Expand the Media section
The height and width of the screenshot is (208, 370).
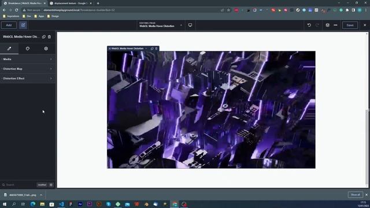pos(28,59)
